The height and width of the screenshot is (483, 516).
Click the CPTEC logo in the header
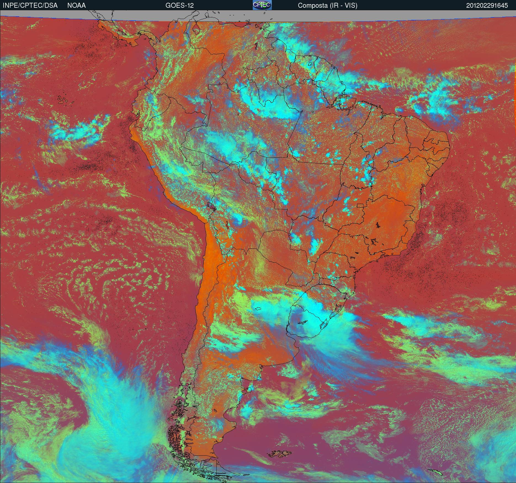(x=262, y=5)
